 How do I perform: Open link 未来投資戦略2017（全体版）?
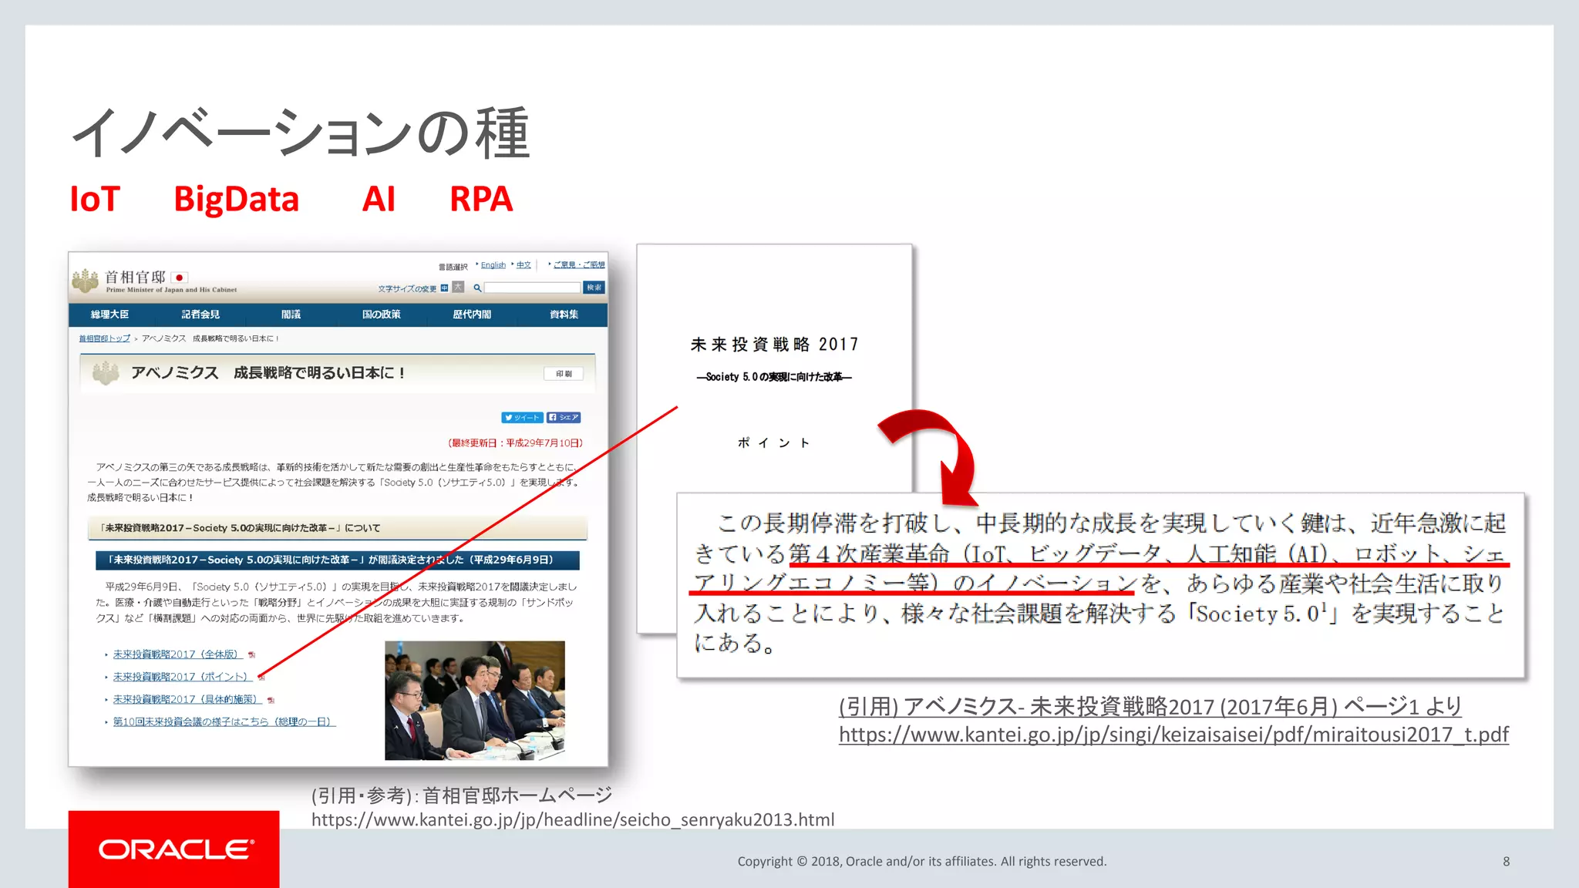click(x=177, y=654)
